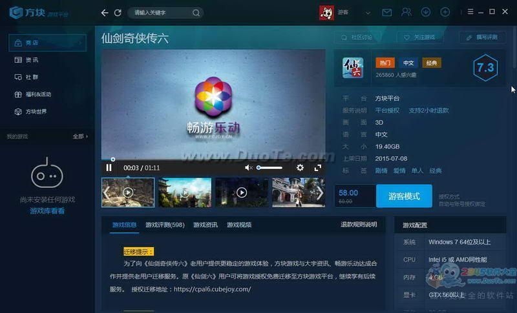Image resolution: width=517 pixels, height=313 pixels.
Task: Click the video progress bar handle
Action: tap(112, 159)
